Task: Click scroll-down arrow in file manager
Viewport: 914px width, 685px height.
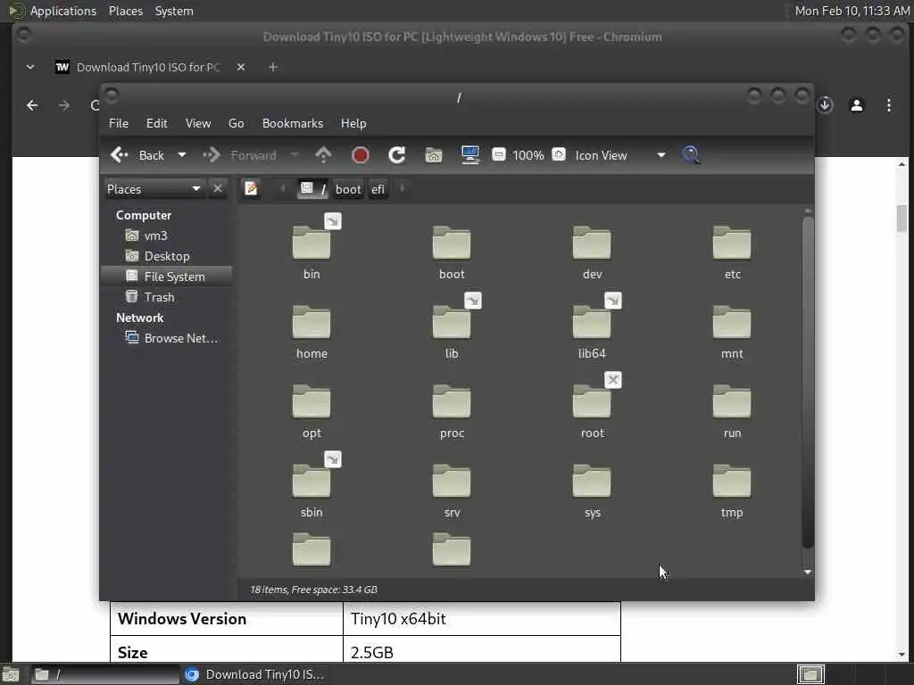Action: click(x=807, y=572)
